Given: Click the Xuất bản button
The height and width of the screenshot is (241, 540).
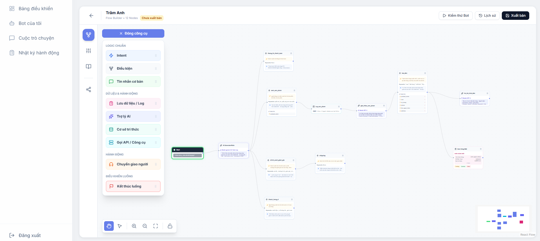Looking at the screenshot, I should point(515,16).
